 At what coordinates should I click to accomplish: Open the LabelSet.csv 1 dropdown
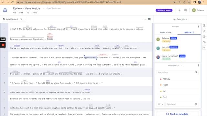click(x=14, y=19)
